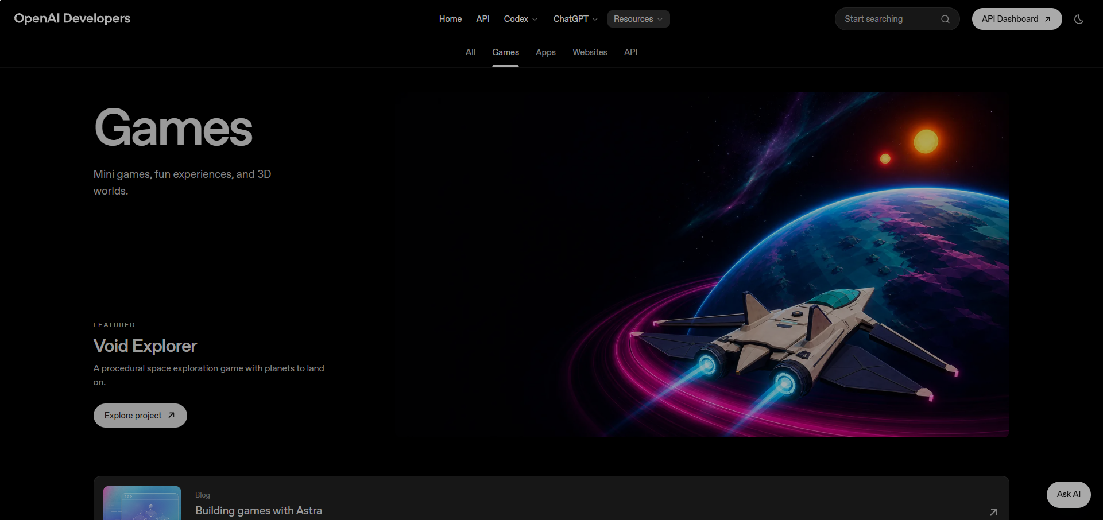Expand the Codex dropdown menu

(520, 19)
